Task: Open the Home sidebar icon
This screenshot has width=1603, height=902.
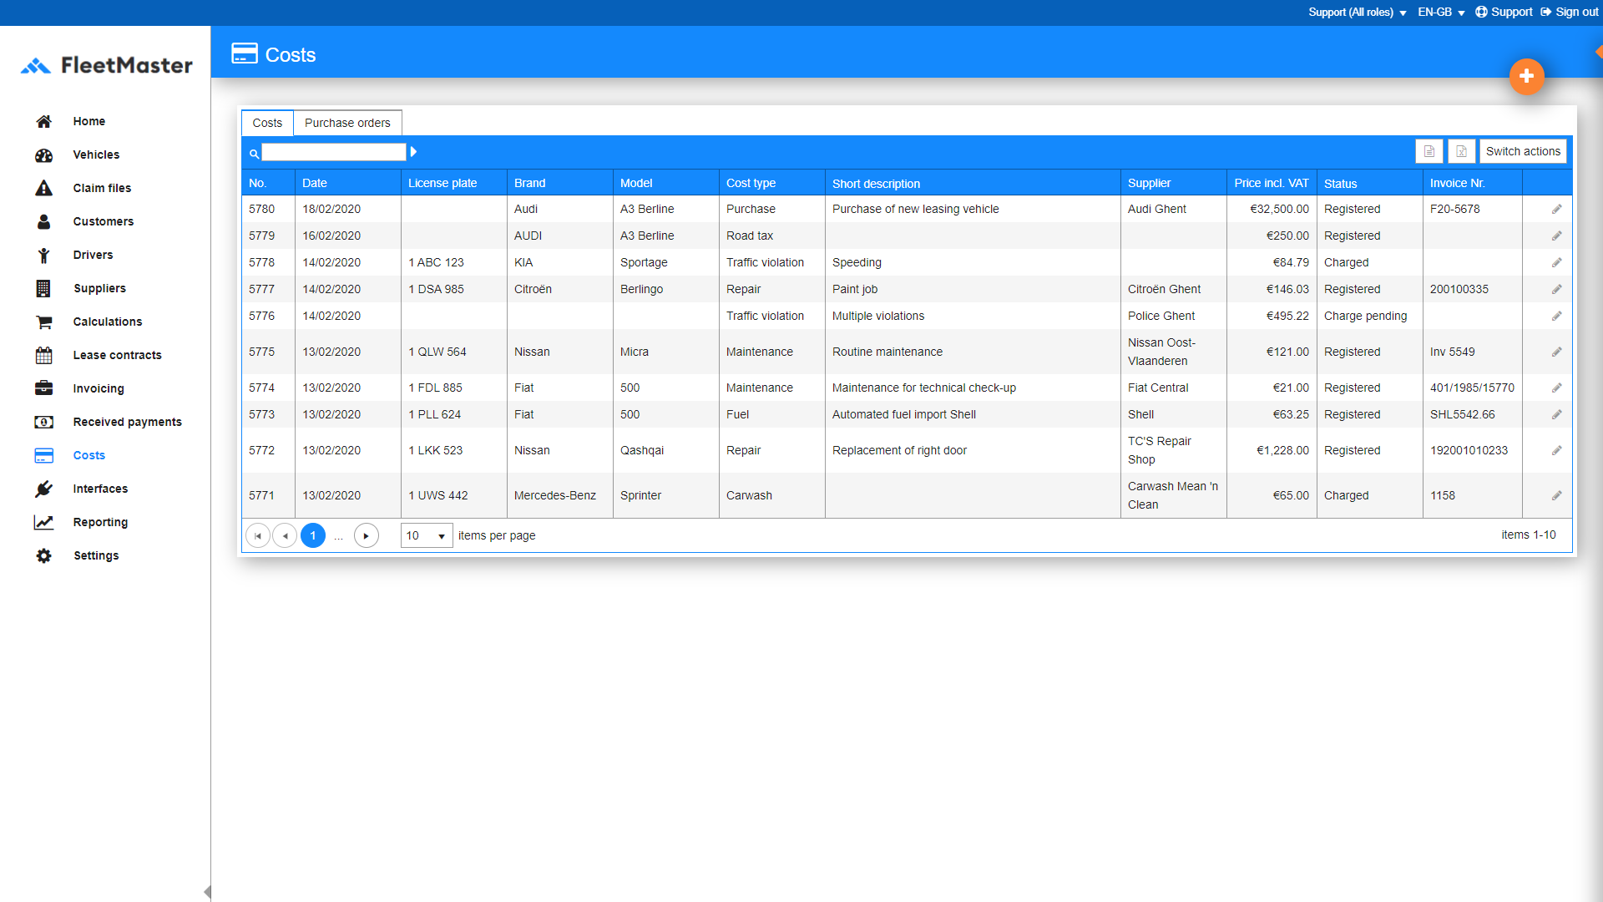Action: (43, 121)
